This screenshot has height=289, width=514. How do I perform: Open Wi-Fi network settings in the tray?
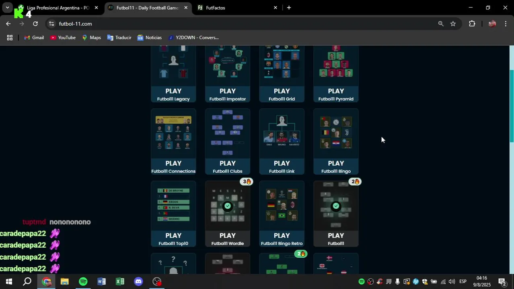point(443,281)
